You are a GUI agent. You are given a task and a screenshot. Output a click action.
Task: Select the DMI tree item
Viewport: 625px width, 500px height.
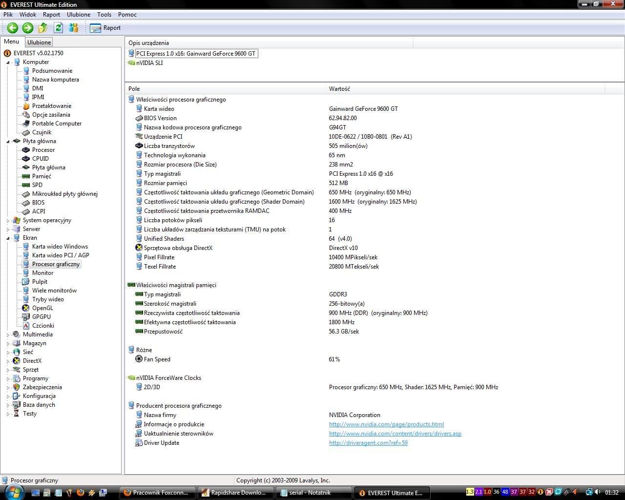38,88
